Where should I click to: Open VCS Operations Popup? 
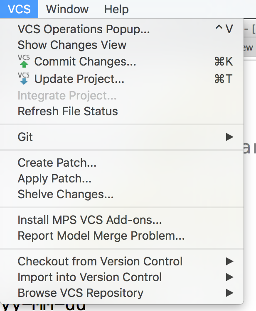pos(84,29)
